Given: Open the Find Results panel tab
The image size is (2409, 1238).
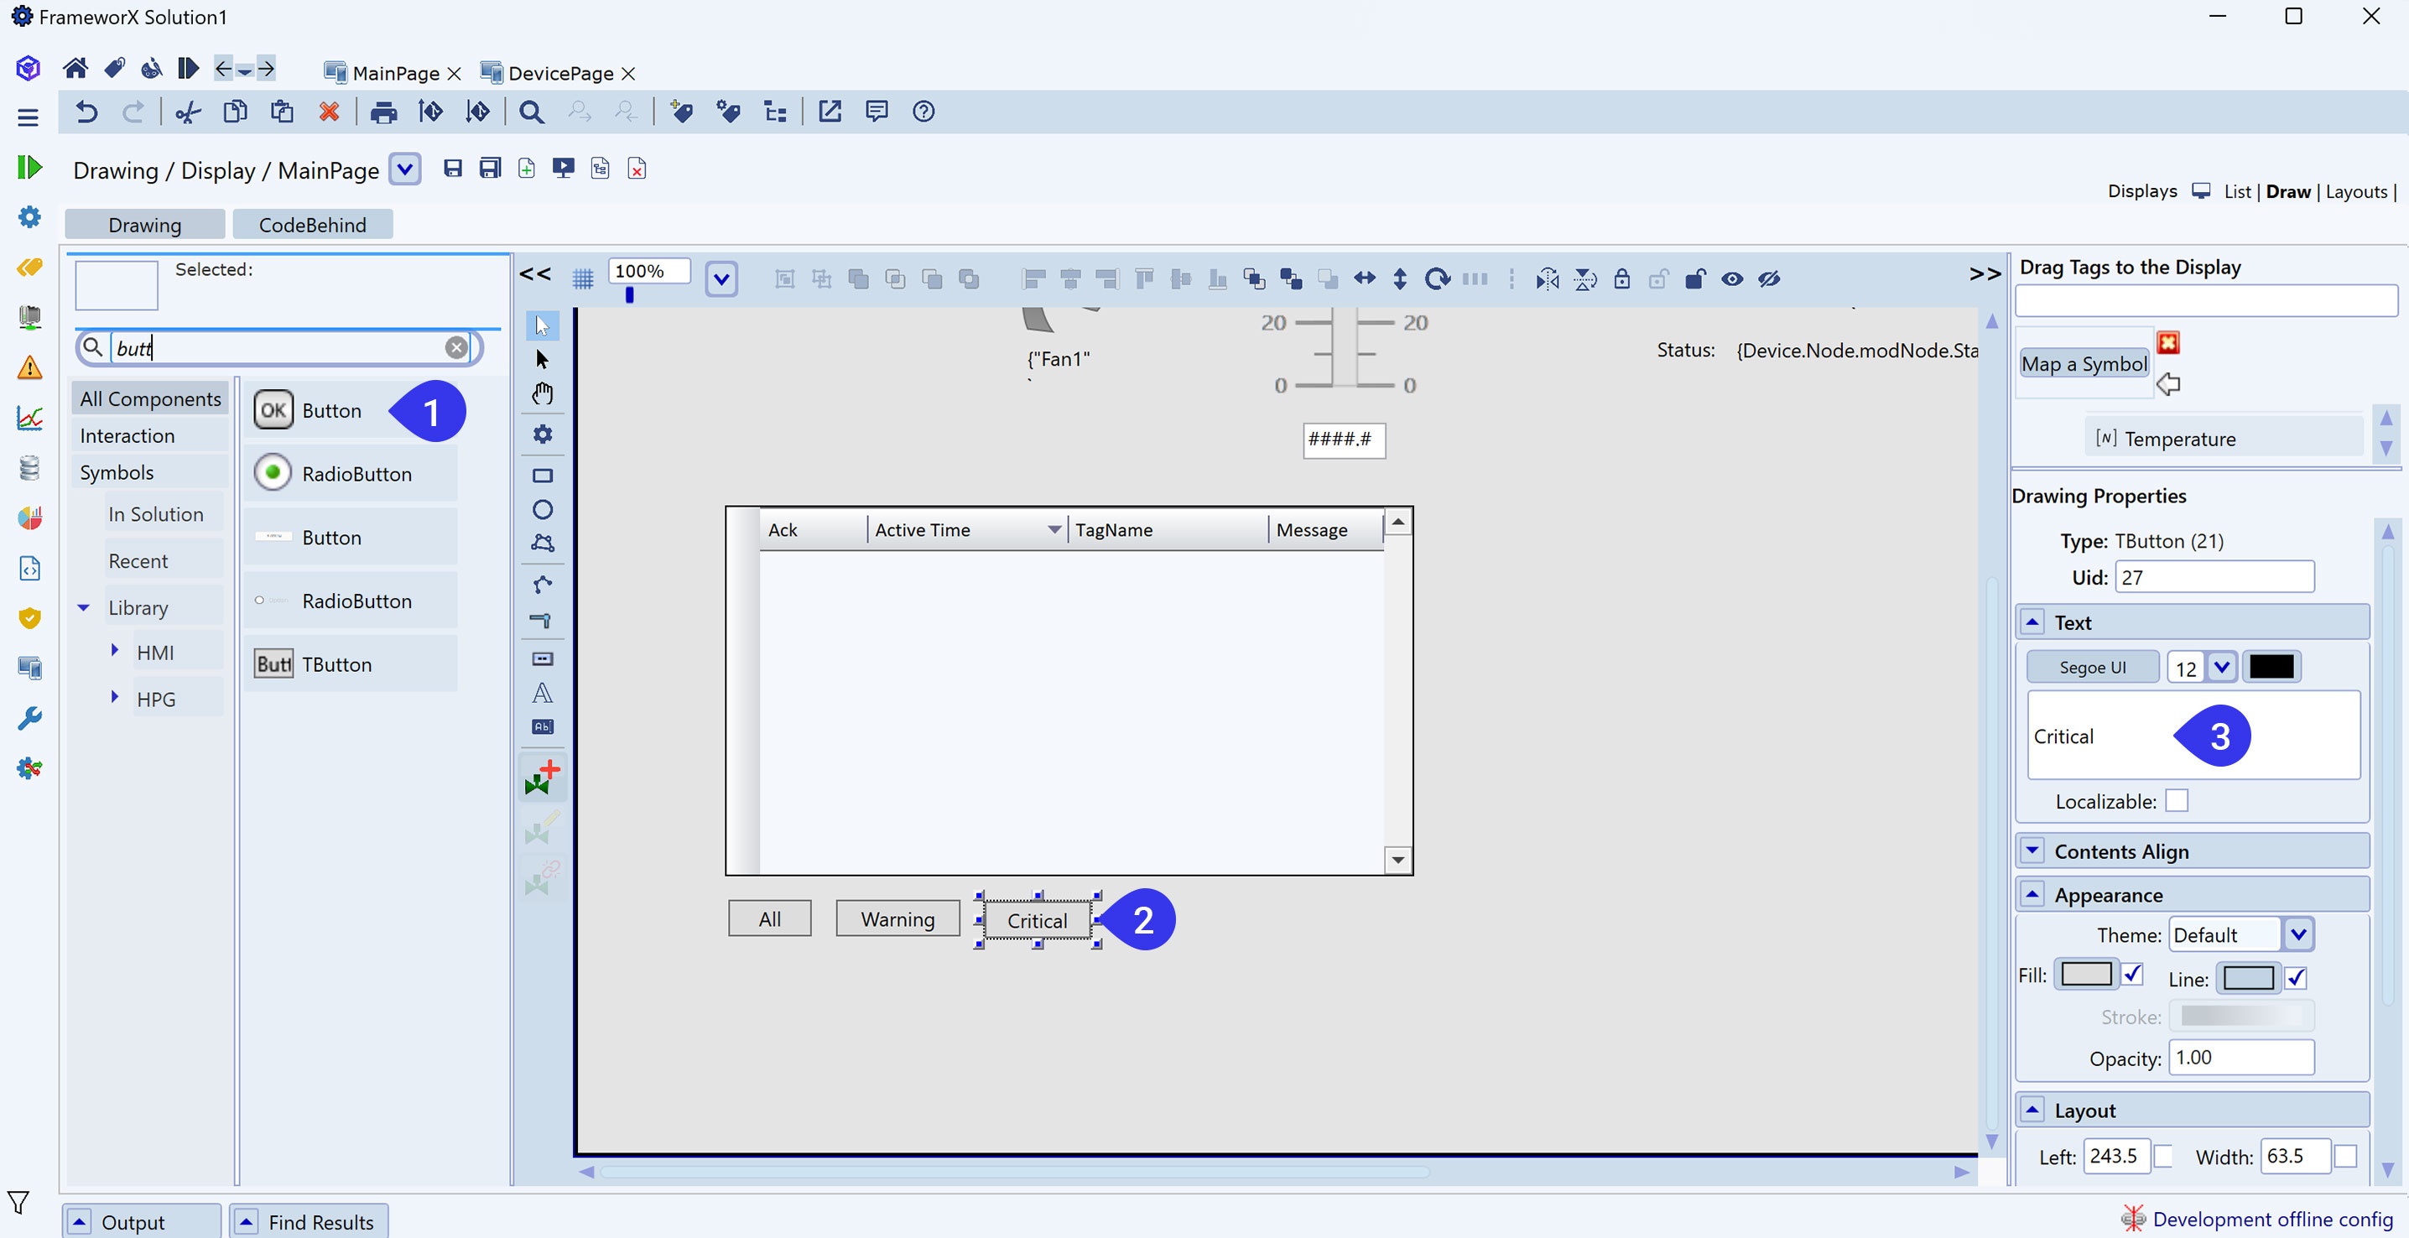Looking at the screenshot, I should pyautogui.click(x=309, y=1221).
